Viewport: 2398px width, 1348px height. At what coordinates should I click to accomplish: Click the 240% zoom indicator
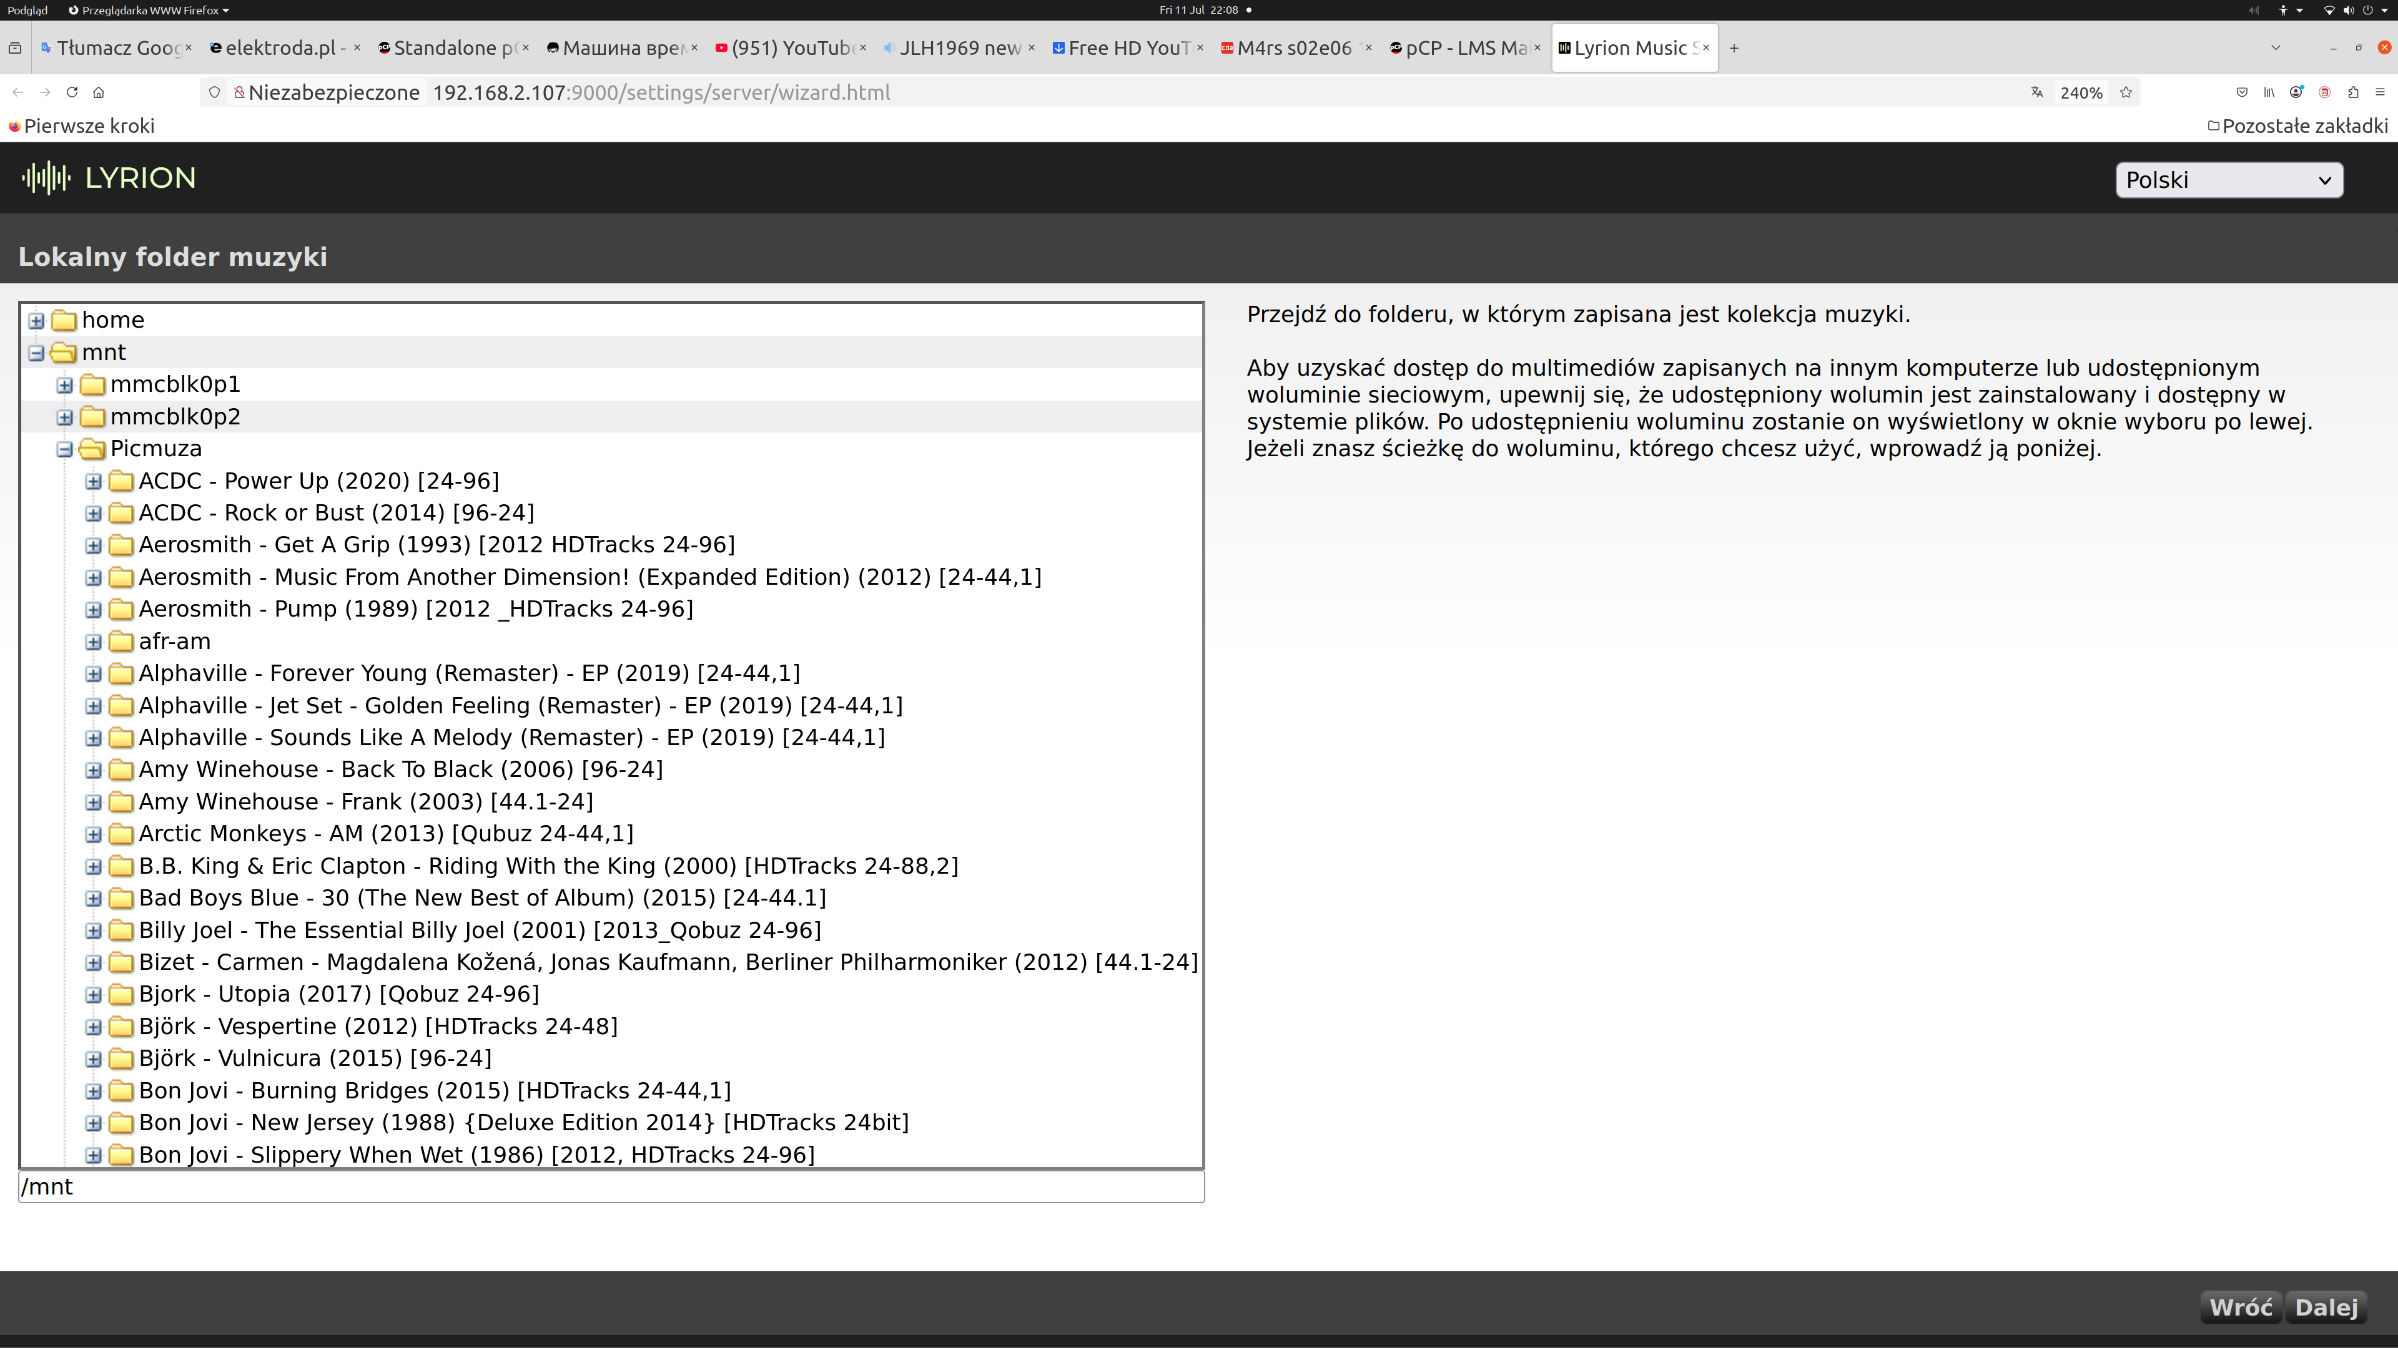click(2081, 92)
